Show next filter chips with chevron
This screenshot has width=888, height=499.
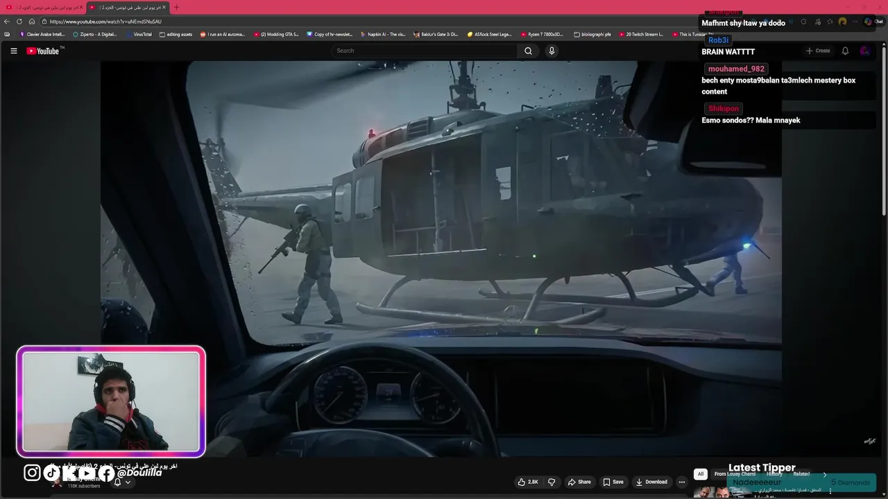pos(825,475)
